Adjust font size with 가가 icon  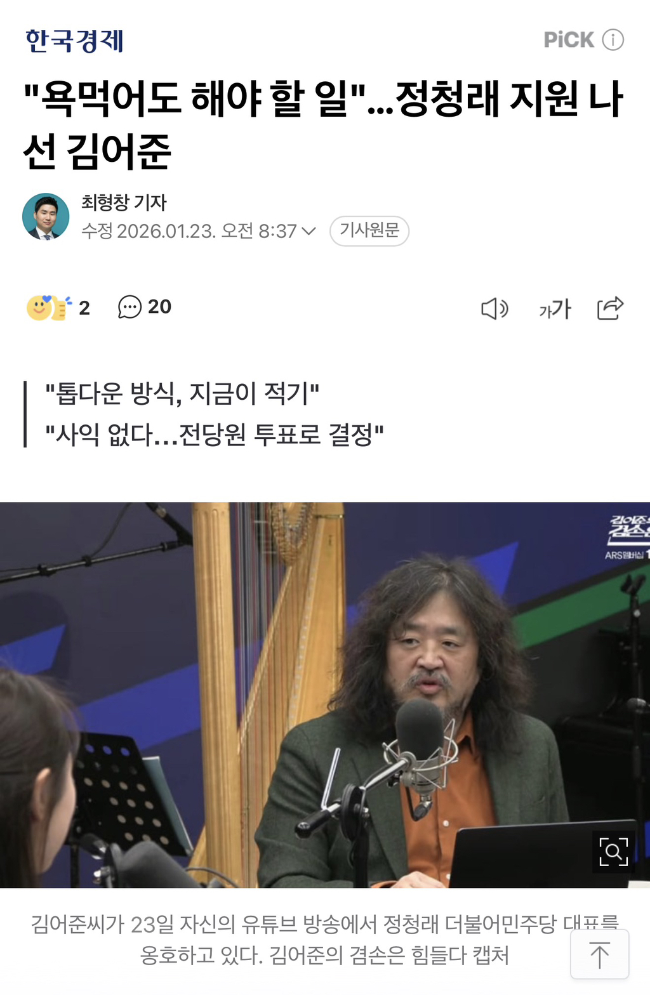point(555,309)
